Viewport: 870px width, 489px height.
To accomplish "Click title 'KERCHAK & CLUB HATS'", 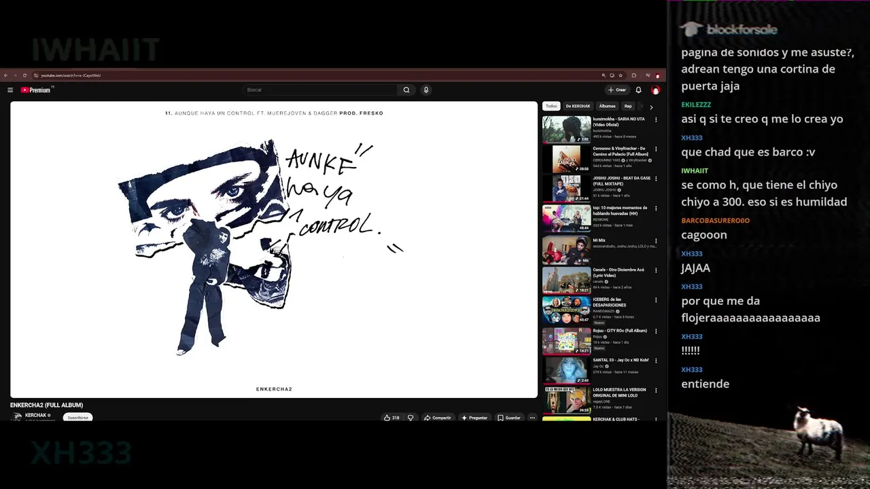I will 616,419.
